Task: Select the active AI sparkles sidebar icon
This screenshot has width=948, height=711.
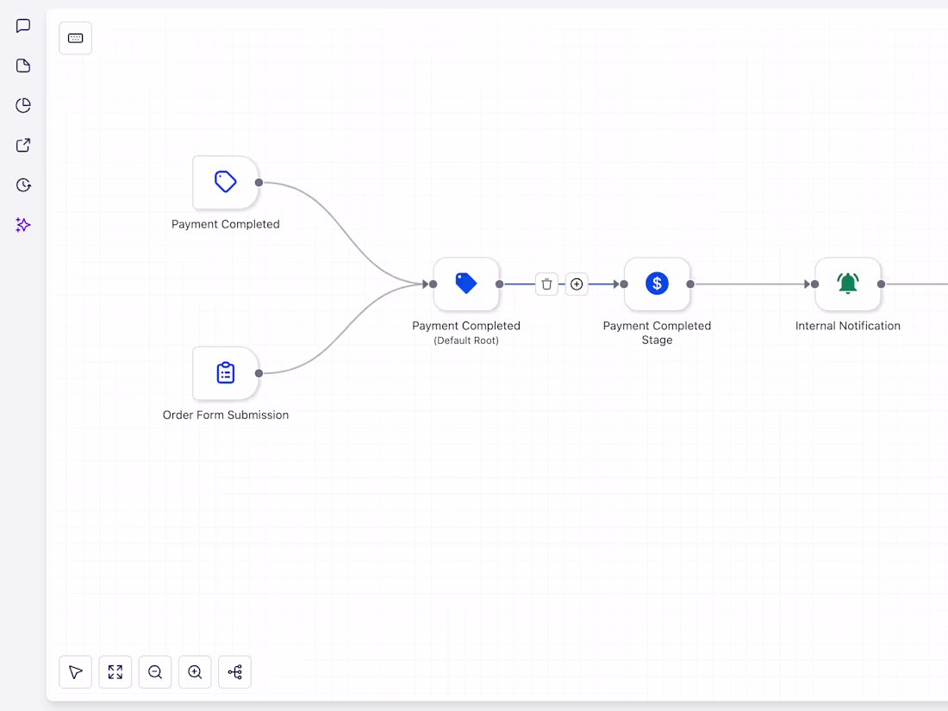Action: click(x=22, y=225)
